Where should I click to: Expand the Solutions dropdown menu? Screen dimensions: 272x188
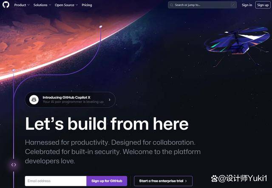[x=42, y=5]
